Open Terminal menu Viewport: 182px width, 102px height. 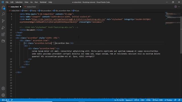[x=43, y=2]
